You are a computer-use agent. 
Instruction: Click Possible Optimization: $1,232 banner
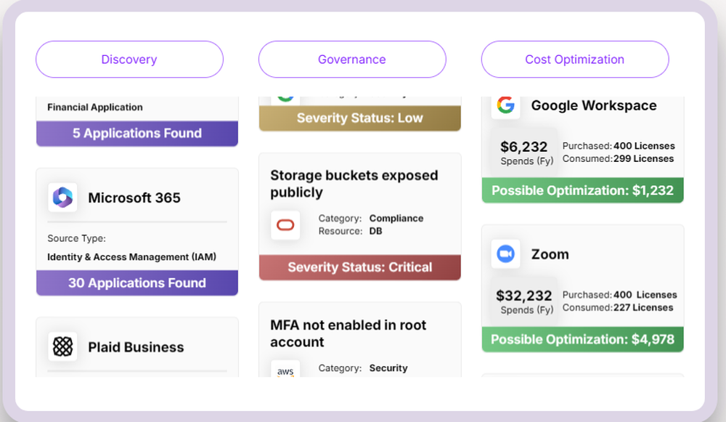582,191
